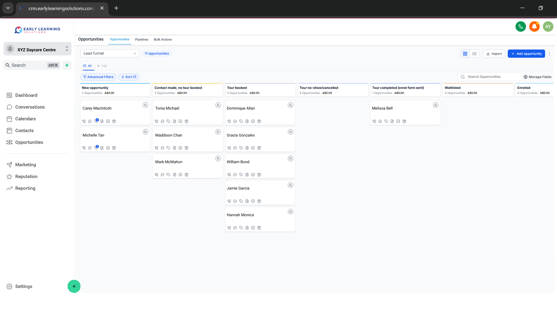Click the Search Opportunities field
Viewport: 557px width, 313px height.
click(x=490, y=77)
